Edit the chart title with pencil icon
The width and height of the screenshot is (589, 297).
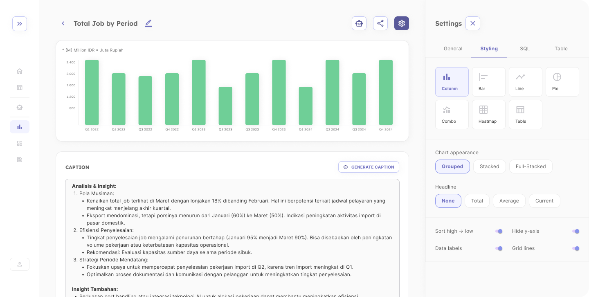point(148,23)
